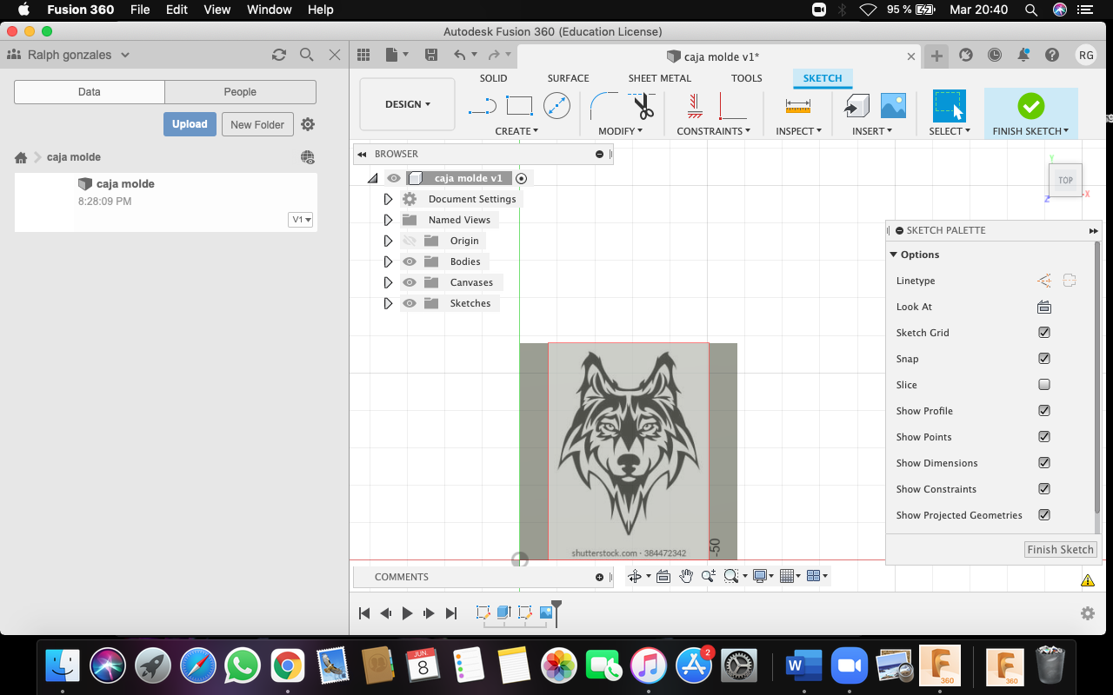Viewport: 1113px width, 695px height.
Task: Toggle the Show Constraints checkbox
Action: [1044, 489]
